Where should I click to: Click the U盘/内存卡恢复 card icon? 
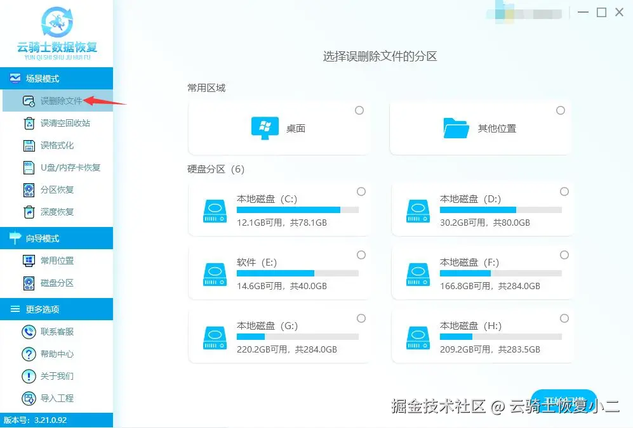tap(29, 167)
